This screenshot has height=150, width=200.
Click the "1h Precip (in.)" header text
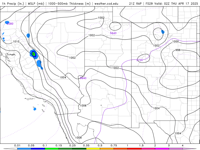pos(13,3)
